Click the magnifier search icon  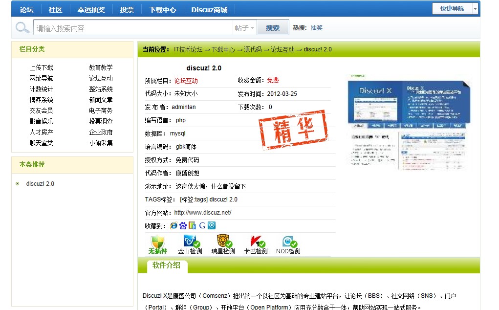tap(22, 28)
